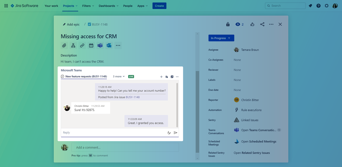Click the None value for Reviewer
342x167 pixels.
click(x=237, y=70)
